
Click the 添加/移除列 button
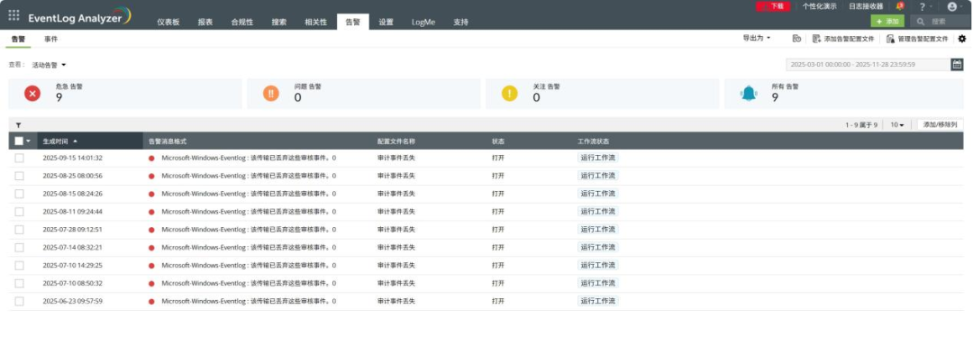[940, 124]
